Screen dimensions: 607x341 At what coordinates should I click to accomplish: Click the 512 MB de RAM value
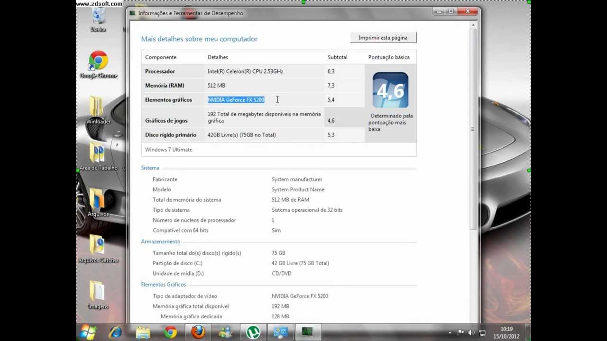click(290, 200)
